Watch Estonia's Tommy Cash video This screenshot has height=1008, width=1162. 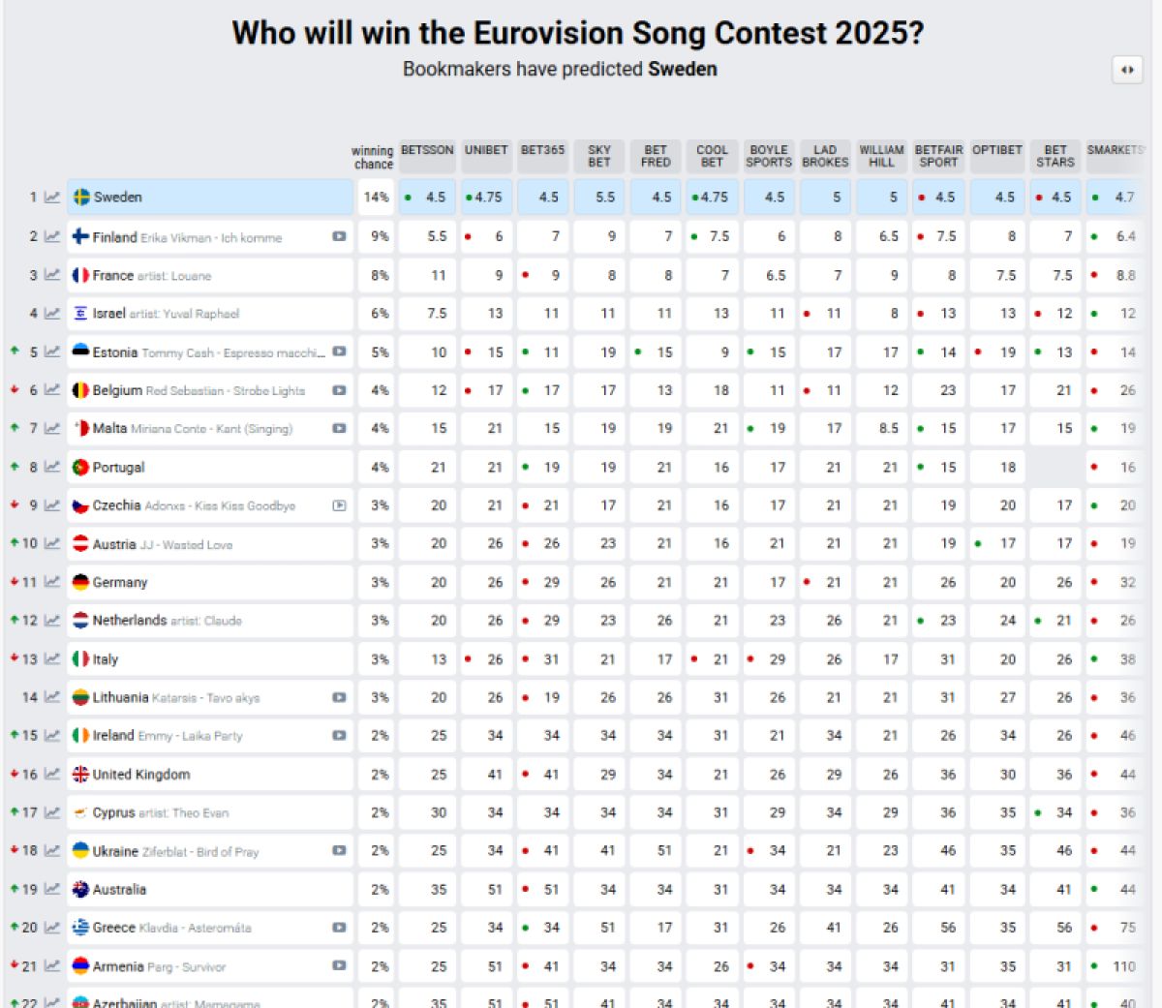point(340,351)
